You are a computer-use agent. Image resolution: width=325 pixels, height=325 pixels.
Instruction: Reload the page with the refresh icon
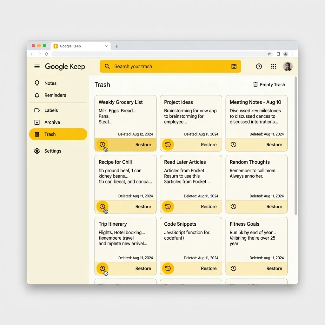pyautogui.click(x=47, y=54)
